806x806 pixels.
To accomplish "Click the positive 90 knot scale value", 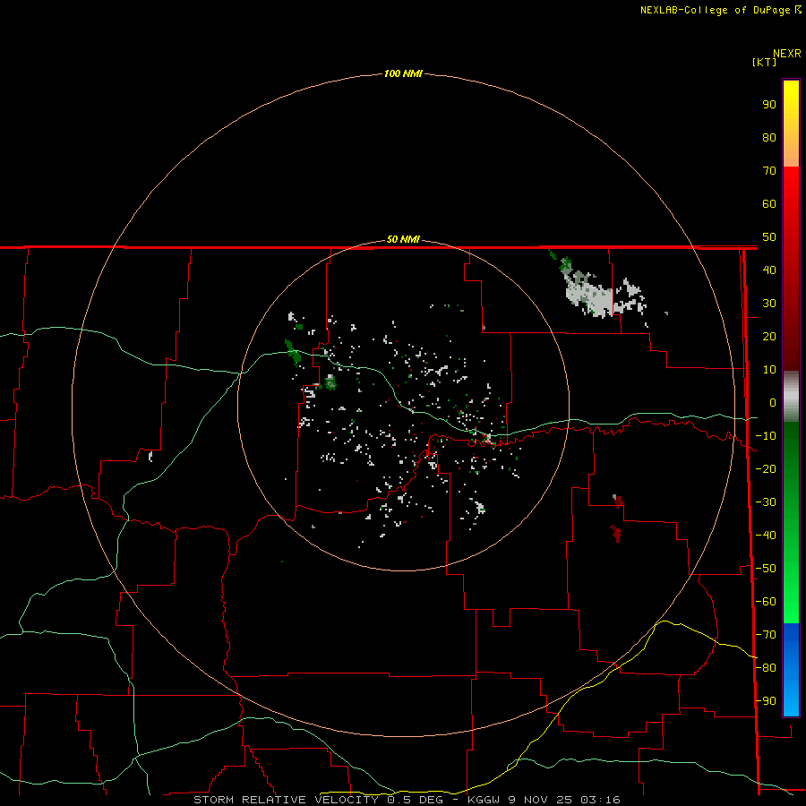I will click(x=769, y=105).
